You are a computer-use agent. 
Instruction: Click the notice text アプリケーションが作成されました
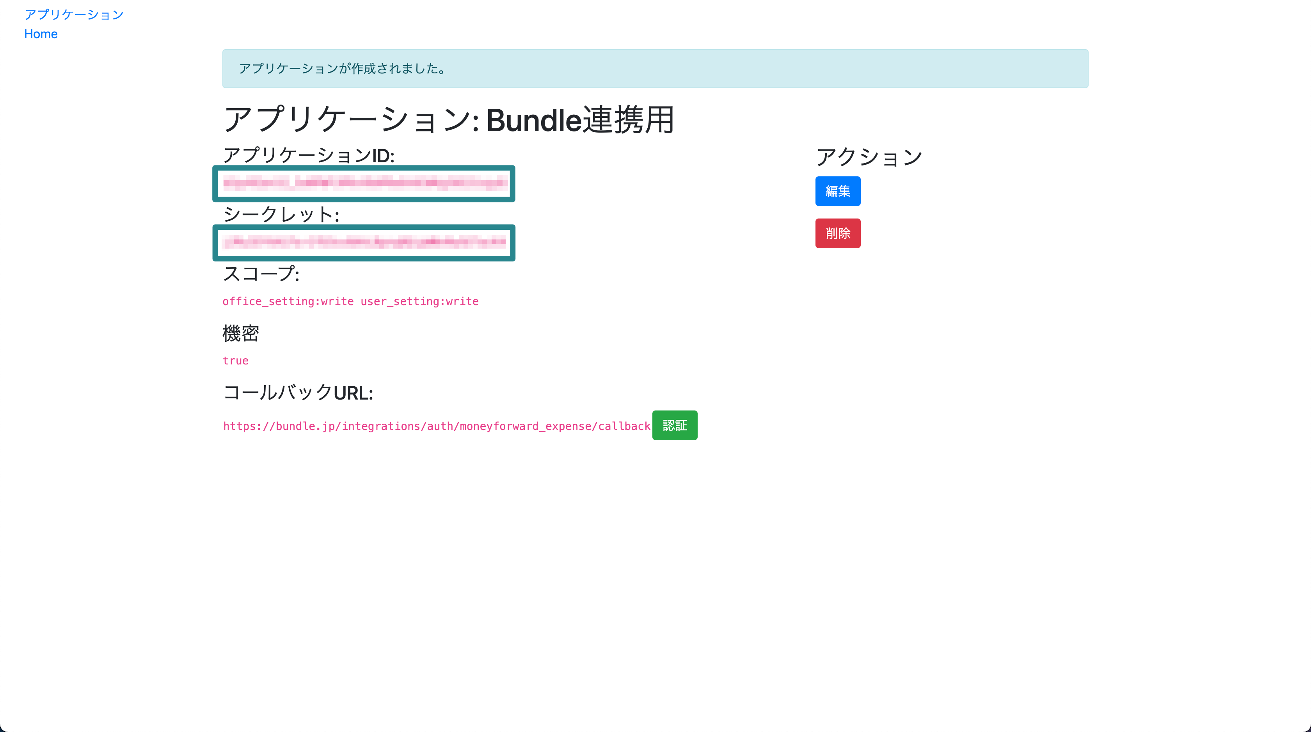[x=343, y=69]
